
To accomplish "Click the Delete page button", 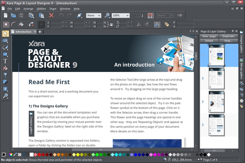I will (209, 41).
